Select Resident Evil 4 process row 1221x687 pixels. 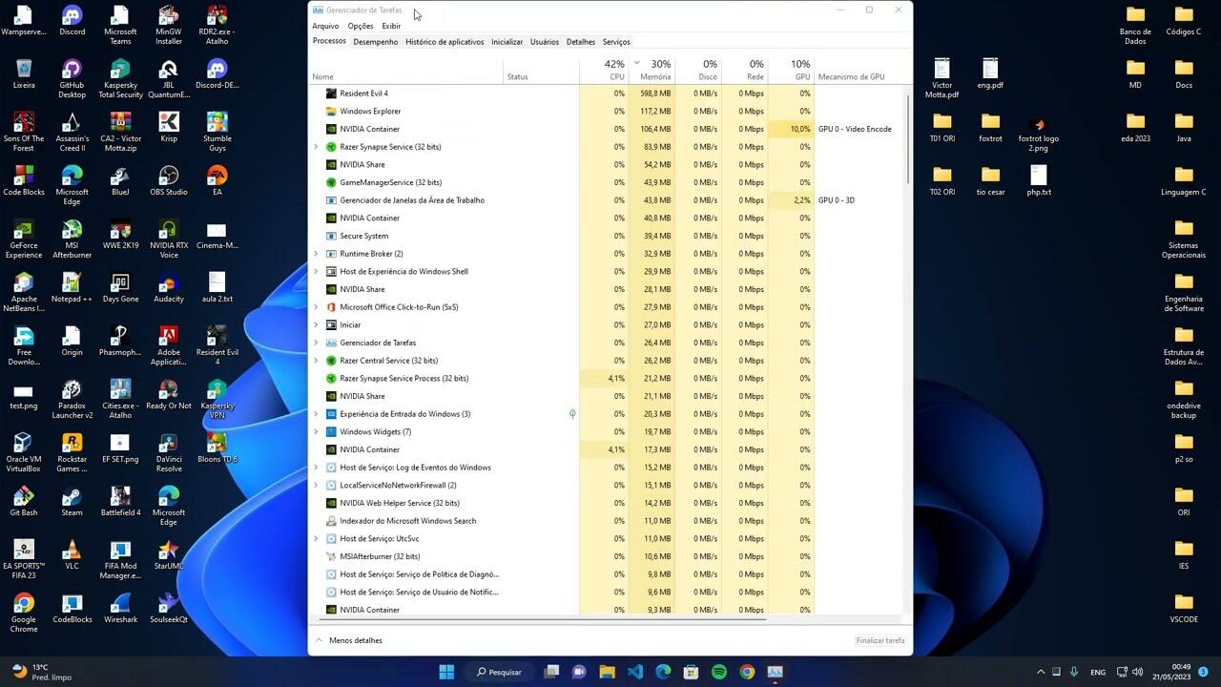(607, 94)
